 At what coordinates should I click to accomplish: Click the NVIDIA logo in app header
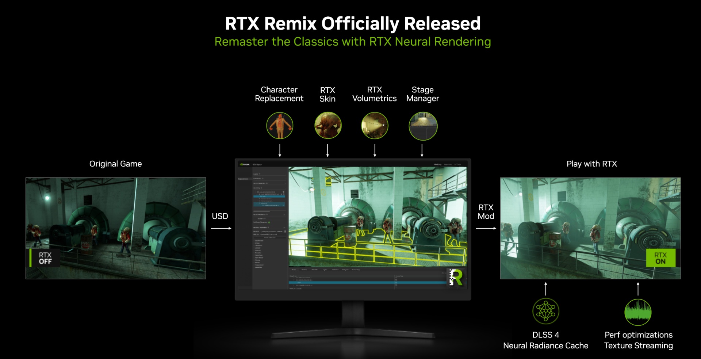point(245,164)
